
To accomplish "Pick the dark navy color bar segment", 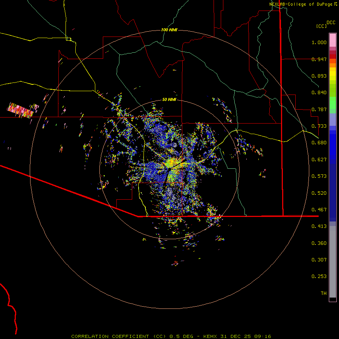I will (333, 190).
